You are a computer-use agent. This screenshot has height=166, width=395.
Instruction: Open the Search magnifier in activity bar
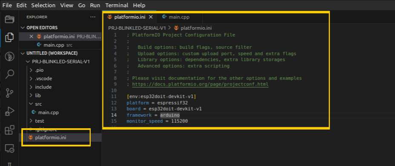click(x=9, y=74)
